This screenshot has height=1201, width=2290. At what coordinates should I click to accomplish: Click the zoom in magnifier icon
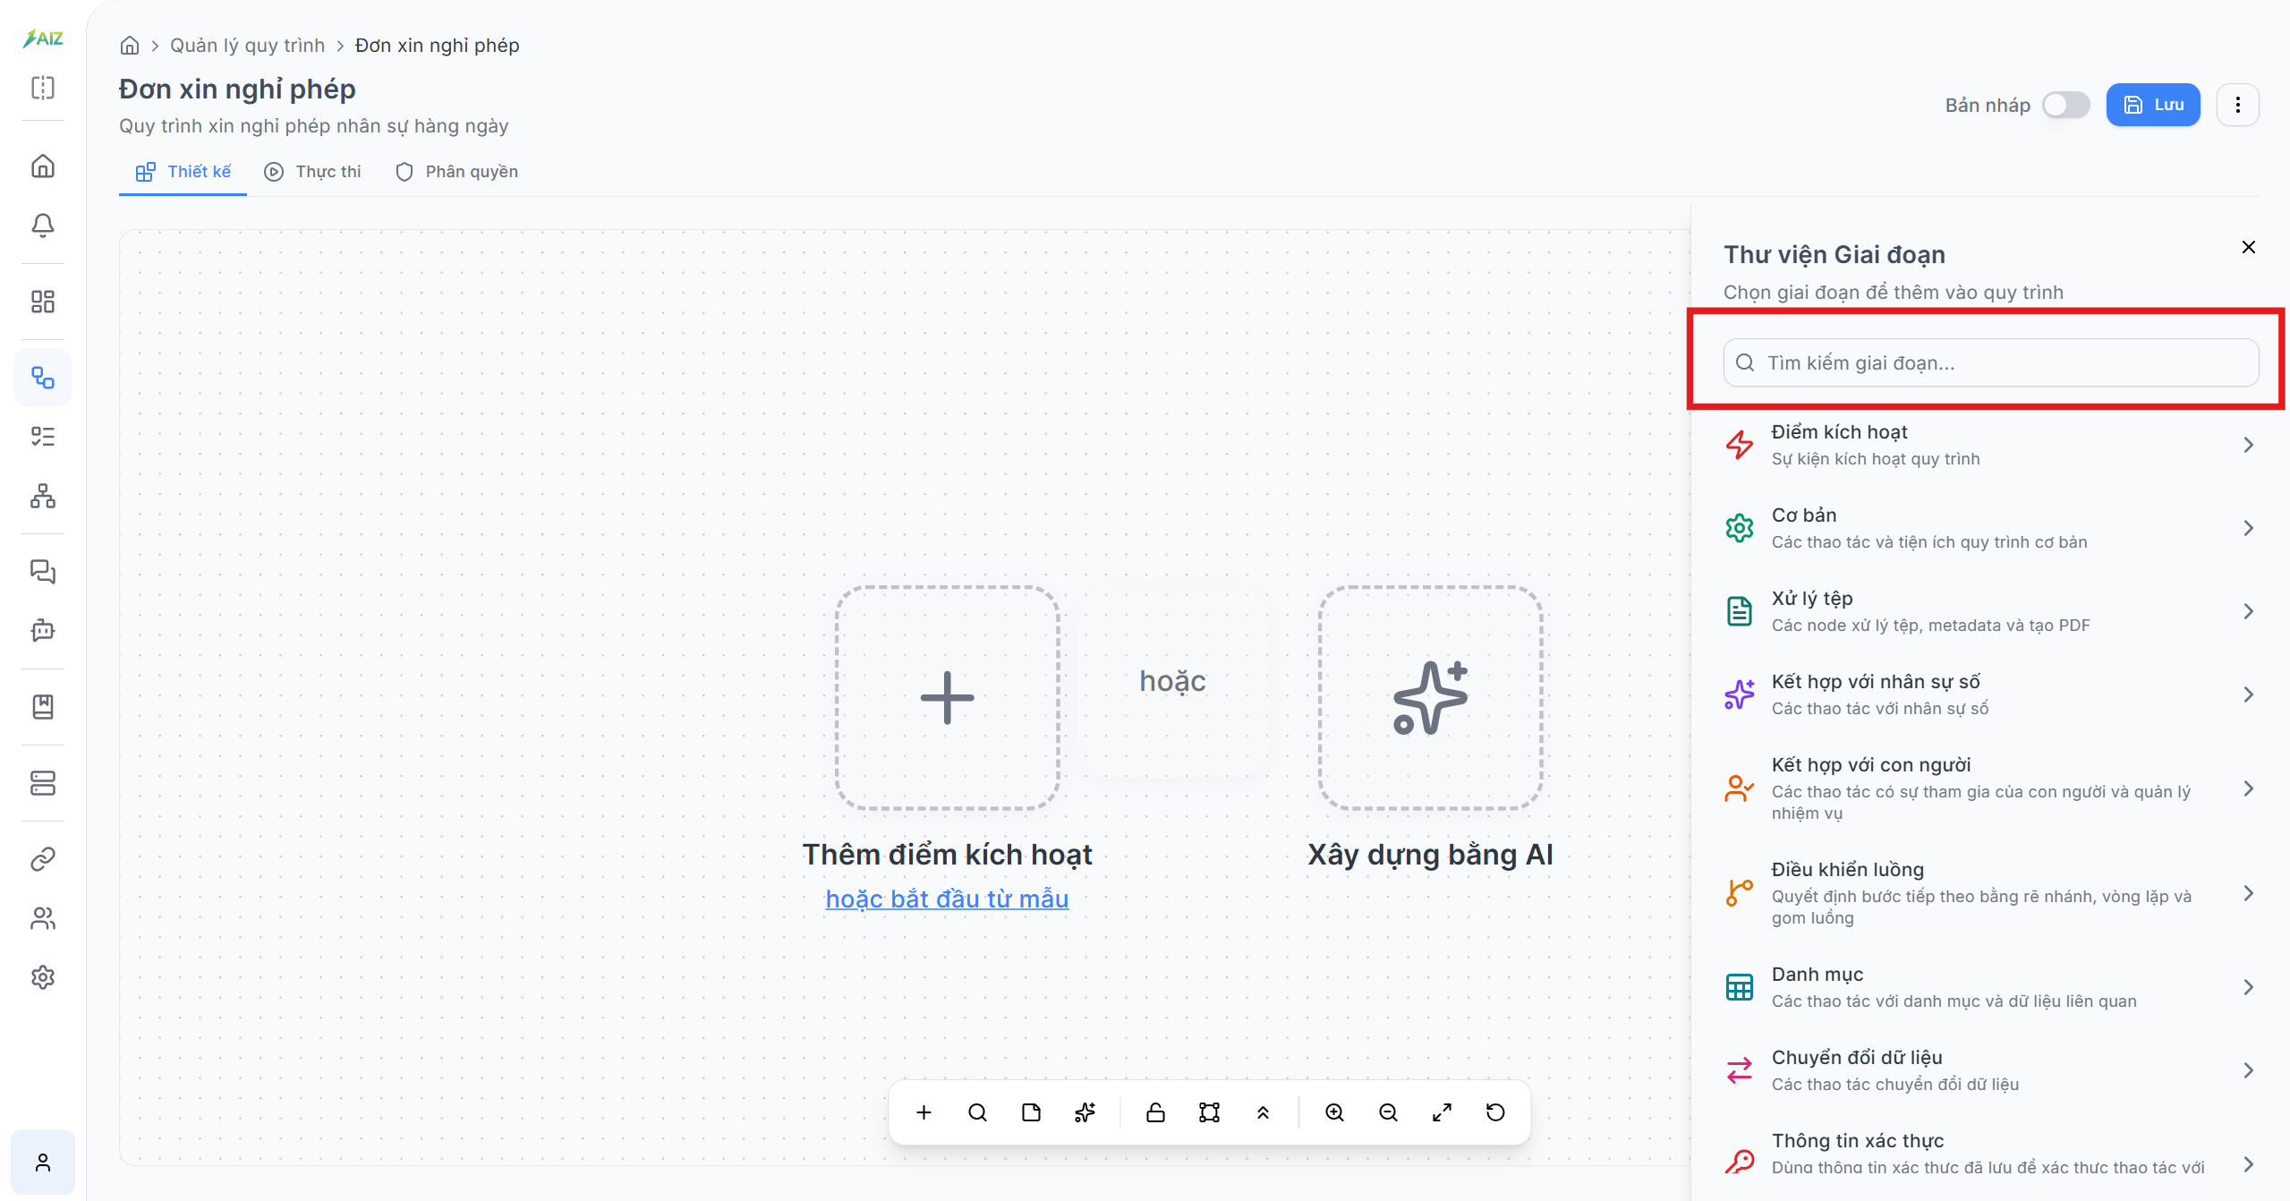[1334, 1112]
